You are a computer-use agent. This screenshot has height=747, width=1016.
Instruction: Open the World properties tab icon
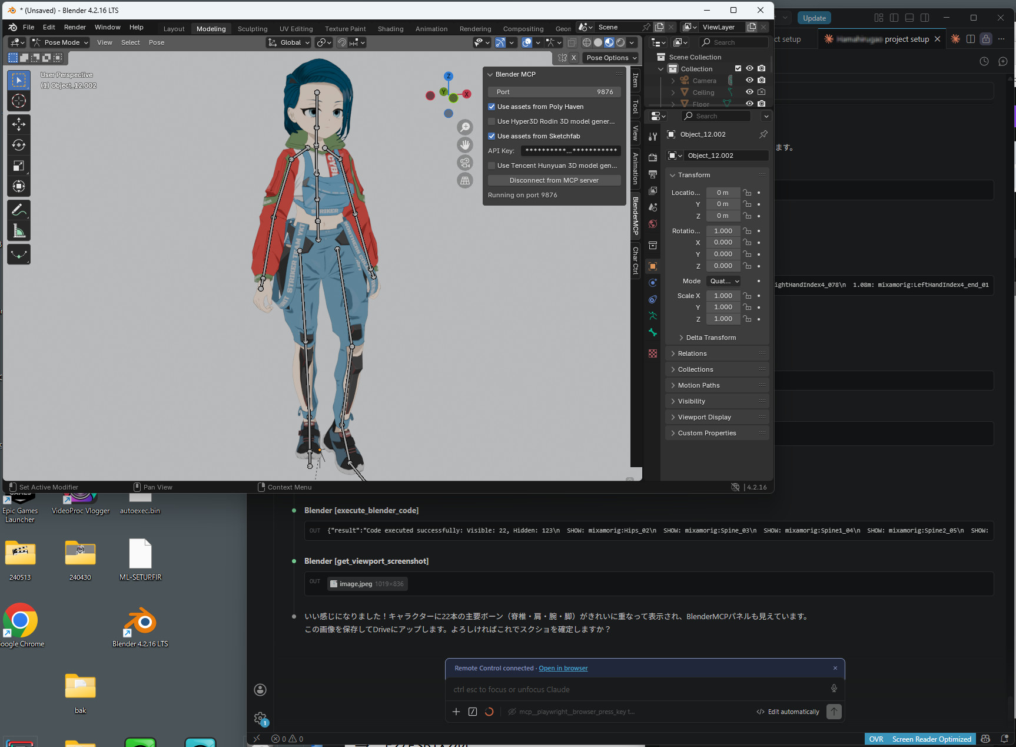pyautogui.click(x=653, y=224)
